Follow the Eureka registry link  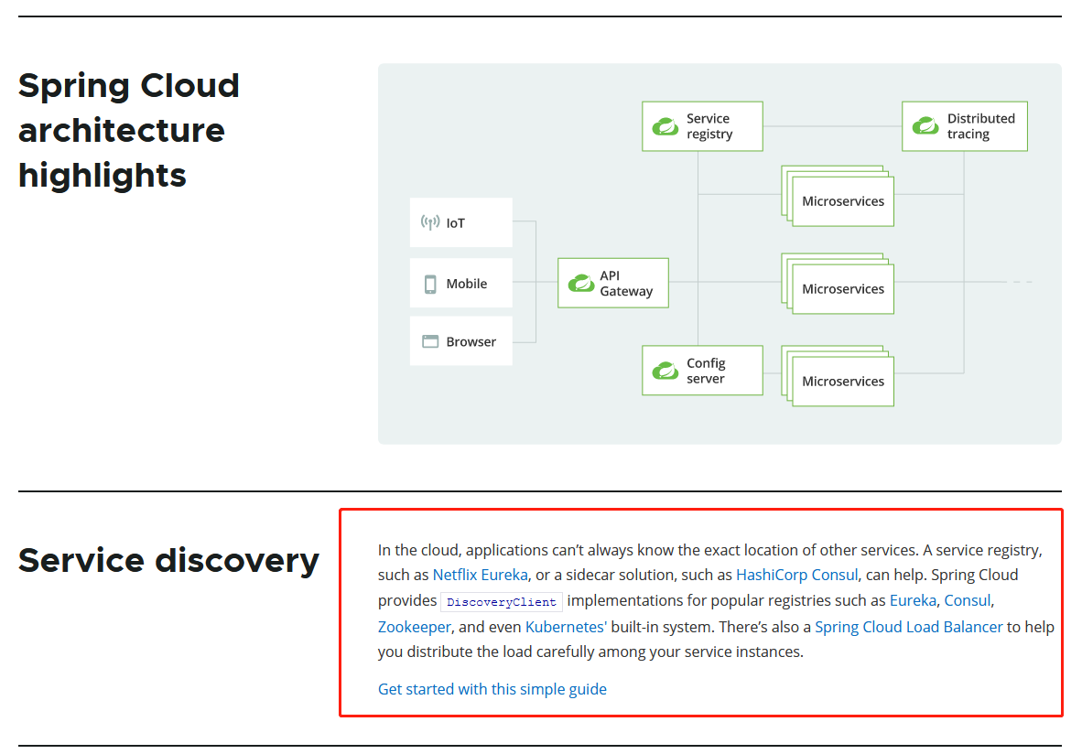point(913,600)
